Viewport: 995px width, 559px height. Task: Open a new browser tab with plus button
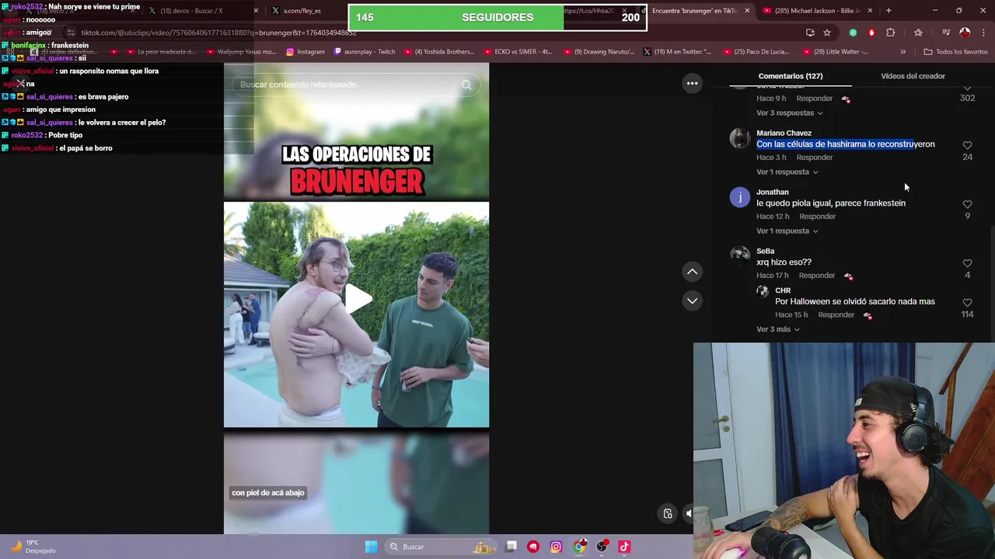889,11
